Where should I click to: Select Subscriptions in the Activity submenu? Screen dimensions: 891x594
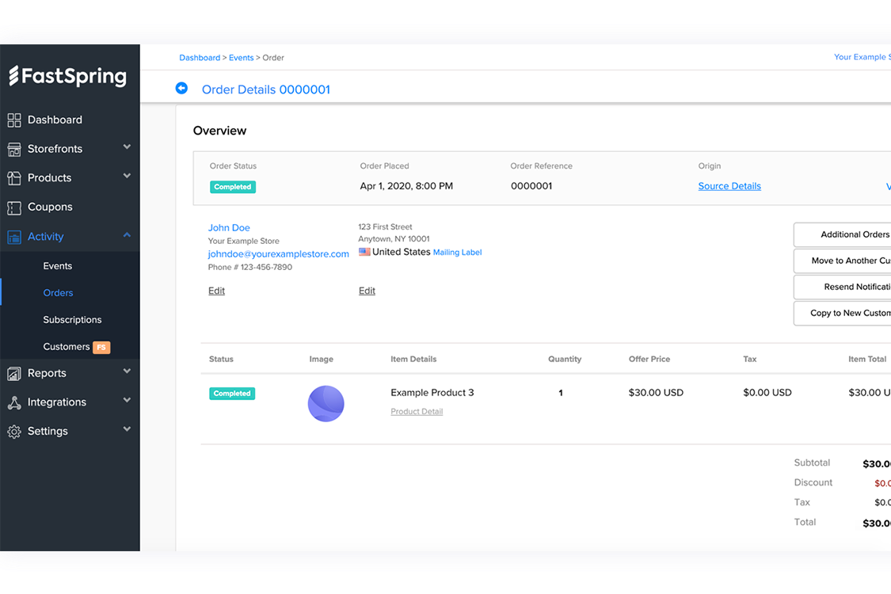[x=72, y=320]
